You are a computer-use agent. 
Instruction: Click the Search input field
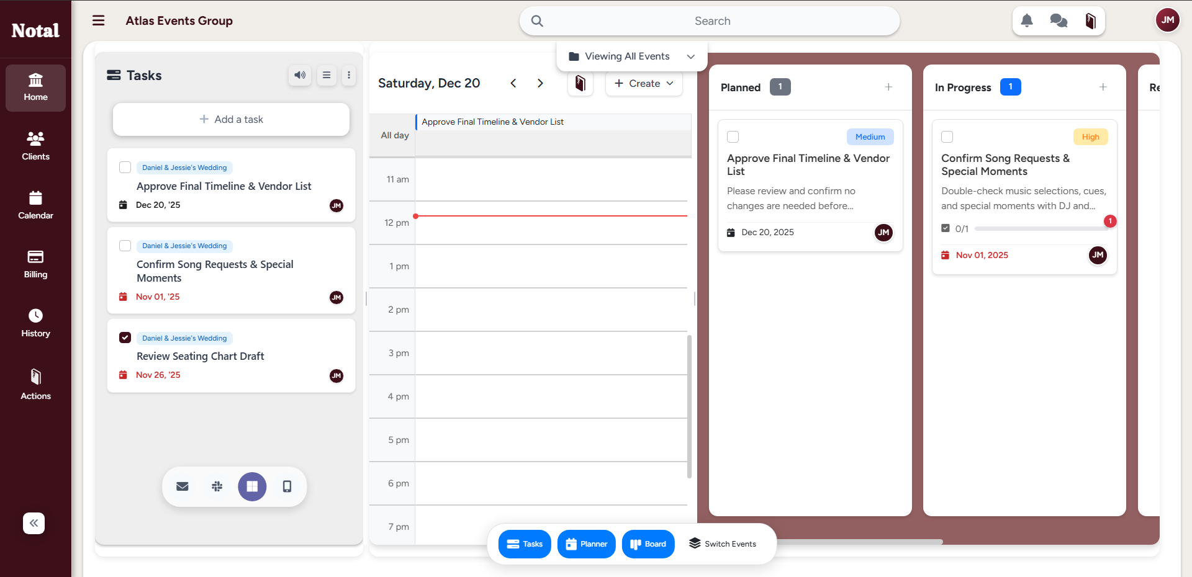[x=711, y=21]
